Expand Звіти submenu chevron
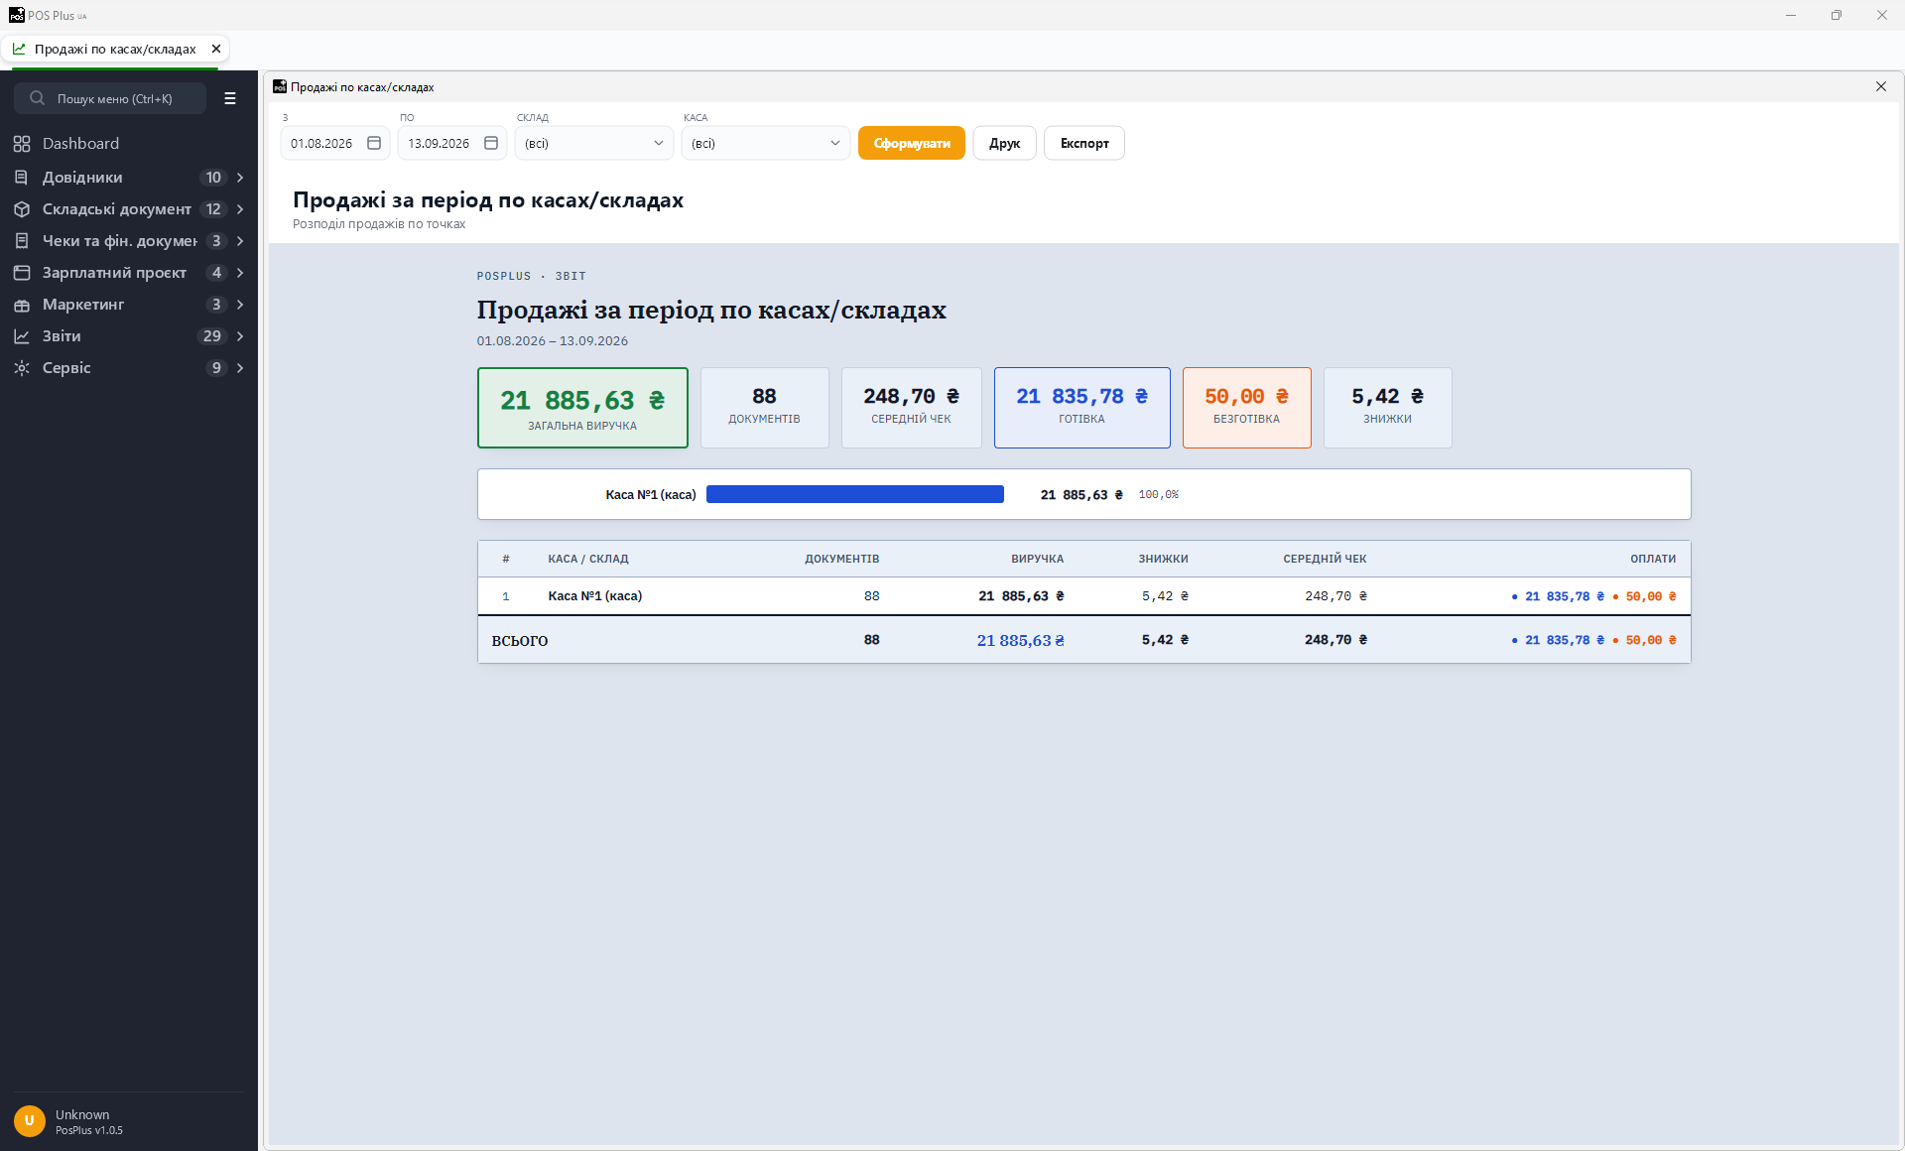Image resolution: width=1905 pixels, height=1151 pixels. pyautogui.click(x=240, y=336)
